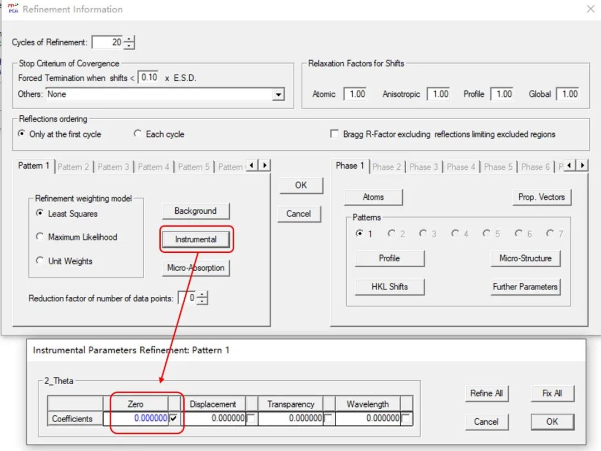The image size is (601, 451).
Task: Close the Refinement Information window
Action: [x=590, y=9]
